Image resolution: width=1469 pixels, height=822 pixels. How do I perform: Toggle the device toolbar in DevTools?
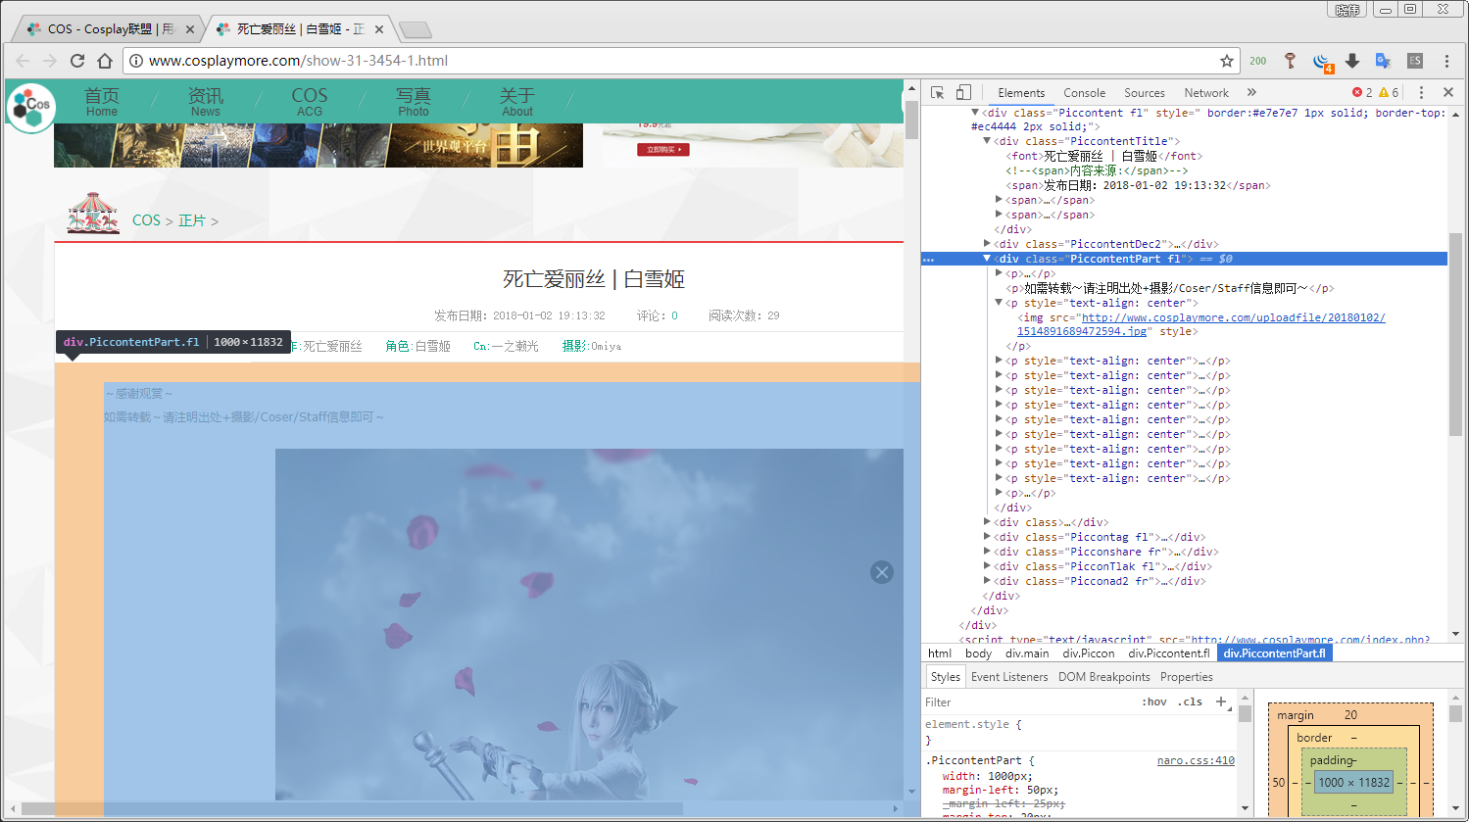point(963,92)
